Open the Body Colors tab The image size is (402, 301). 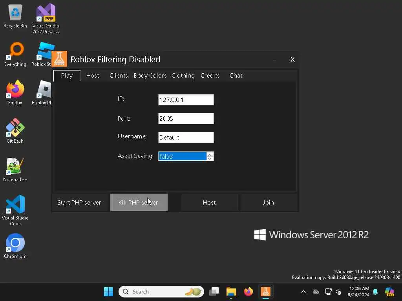[x=150, y=76]
